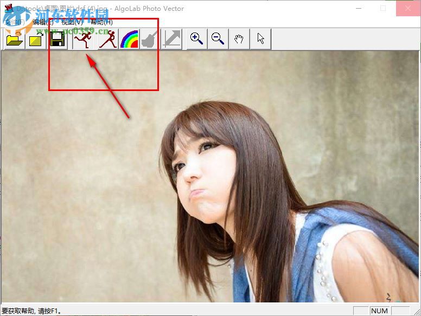This screenshot has width=421, height=316.
Task: Open the 帮助(H) menu
Action: [x=102, y=22]
